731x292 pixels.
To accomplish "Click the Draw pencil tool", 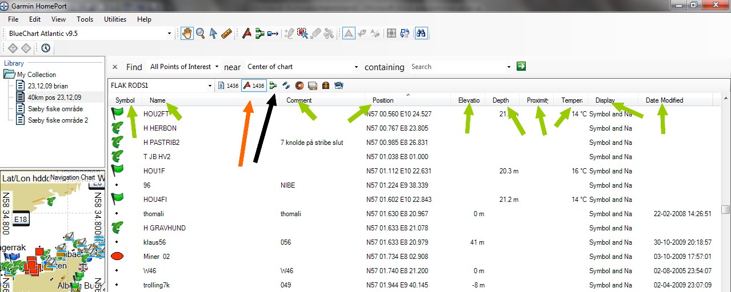I will tap(290, 34).
